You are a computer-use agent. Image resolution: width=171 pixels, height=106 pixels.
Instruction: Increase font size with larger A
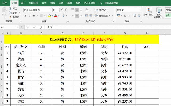(x=62, y=10)
